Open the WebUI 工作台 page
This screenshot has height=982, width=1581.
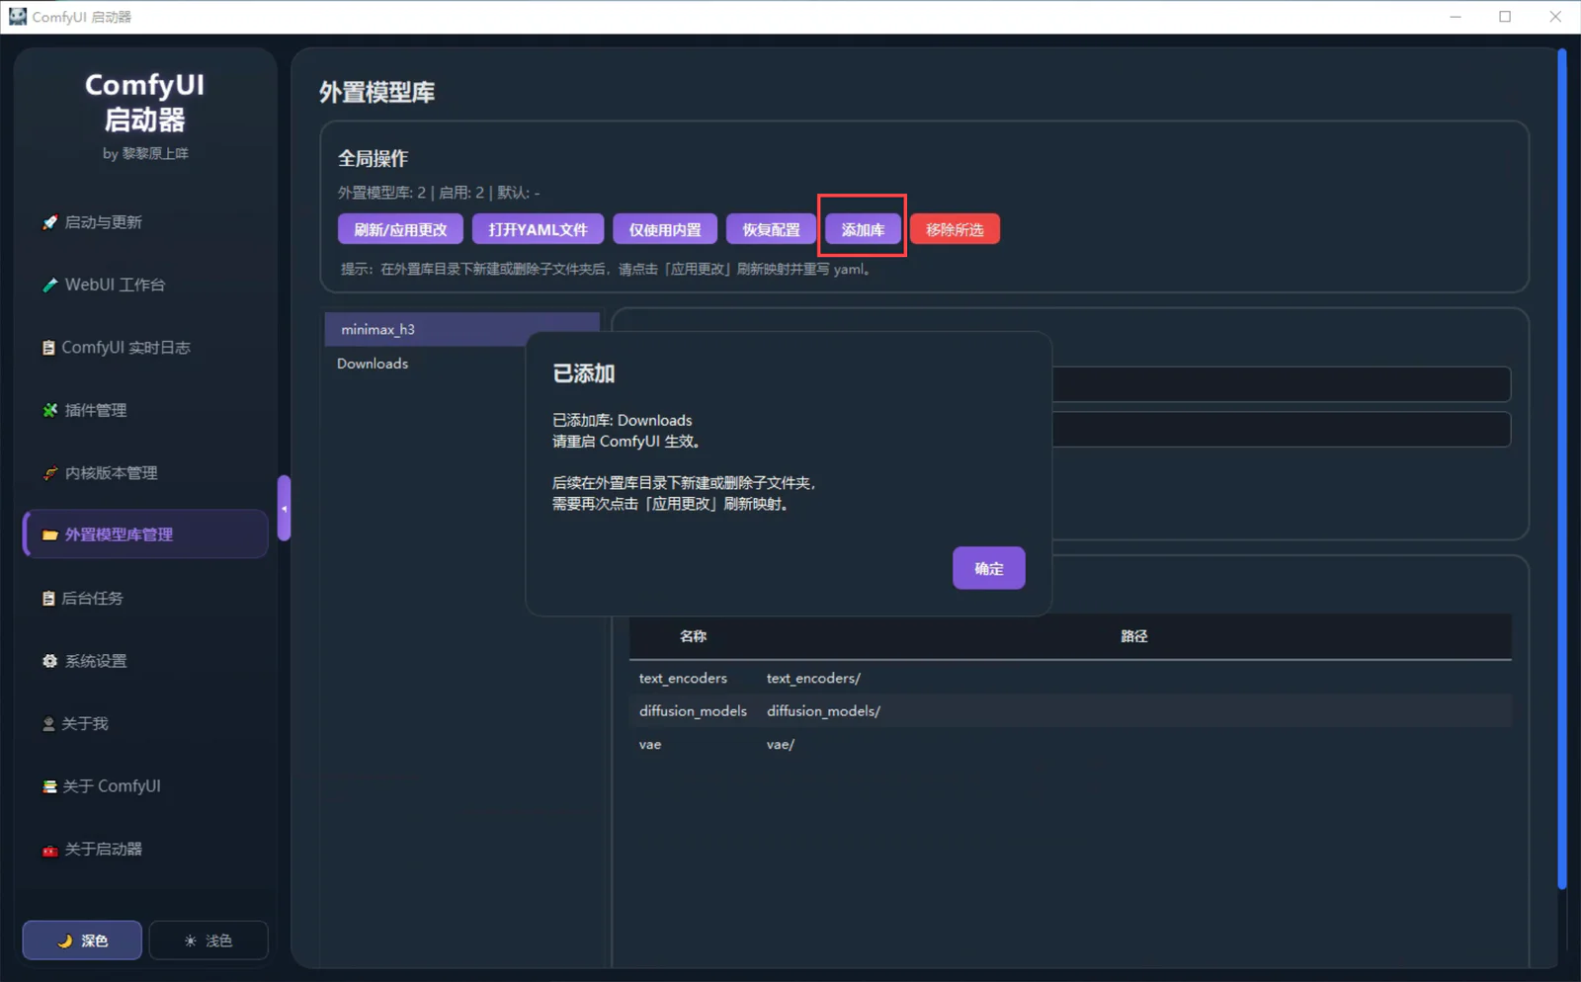[145, 285]
